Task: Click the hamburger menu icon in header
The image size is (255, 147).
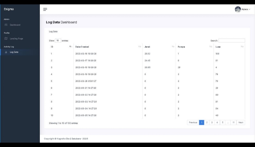Action: [x=45, y=9]
